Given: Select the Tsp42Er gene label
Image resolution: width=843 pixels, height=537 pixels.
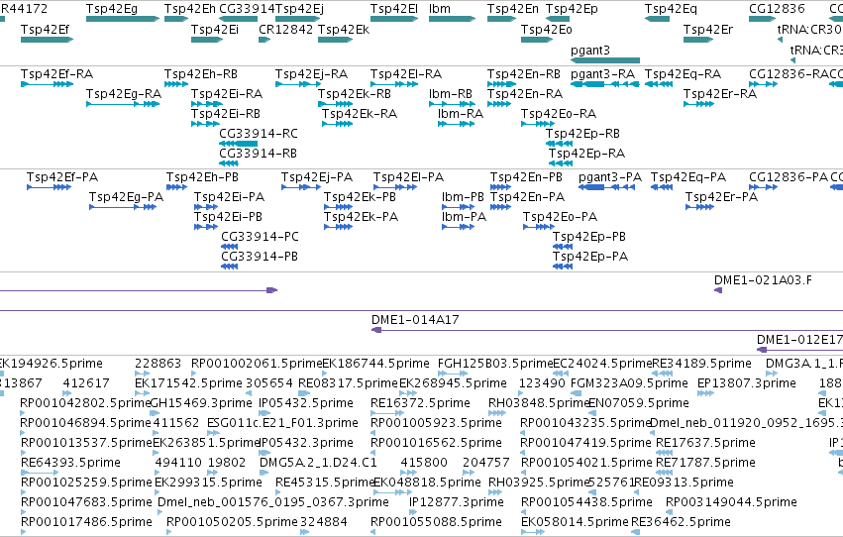Looking at the screenshot, I should (708, 29).
